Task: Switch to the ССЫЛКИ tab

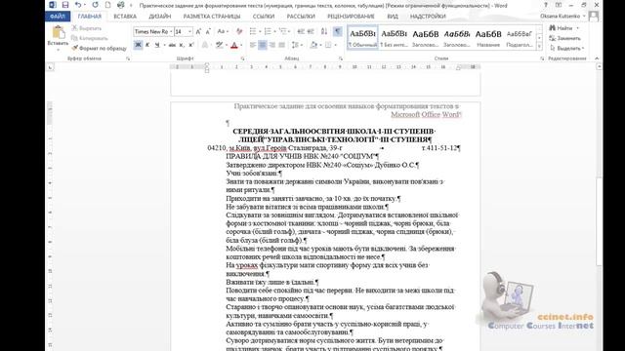Action: [x=264, y=17]
